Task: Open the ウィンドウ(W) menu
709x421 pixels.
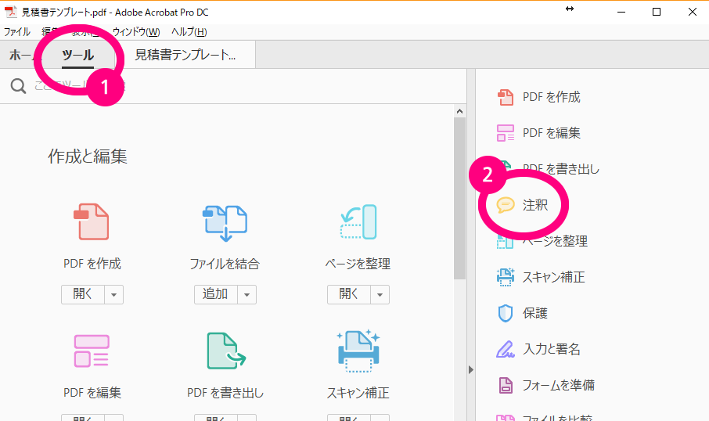Action: pos(135,31)
